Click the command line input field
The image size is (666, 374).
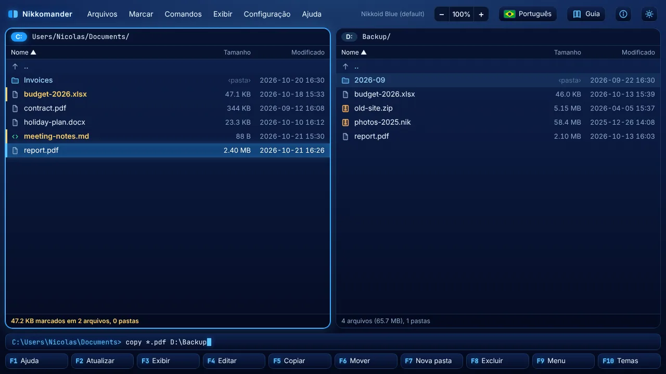(x=333, y=342)
